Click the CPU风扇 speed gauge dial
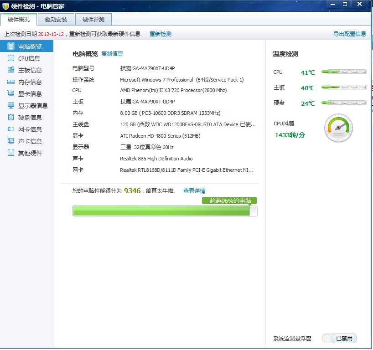Screen dimensions: 373x350 338,128
